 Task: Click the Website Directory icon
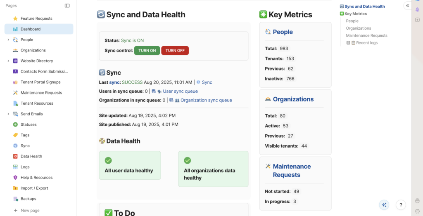coord(15,61)
